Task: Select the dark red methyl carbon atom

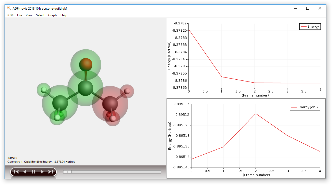Action: [110, 104]
